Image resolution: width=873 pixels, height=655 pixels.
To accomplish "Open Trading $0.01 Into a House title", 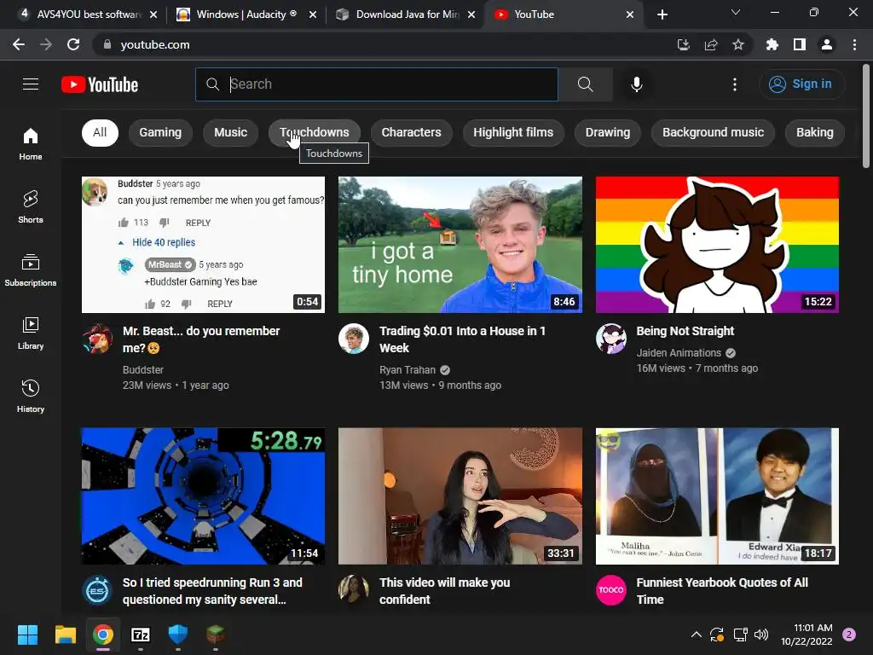I will 462,339.
